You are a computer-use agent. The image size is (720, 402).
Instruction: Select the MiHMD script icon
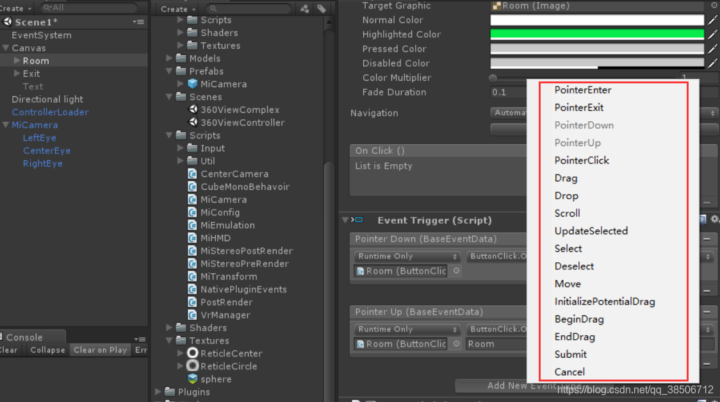coord(192,239)
